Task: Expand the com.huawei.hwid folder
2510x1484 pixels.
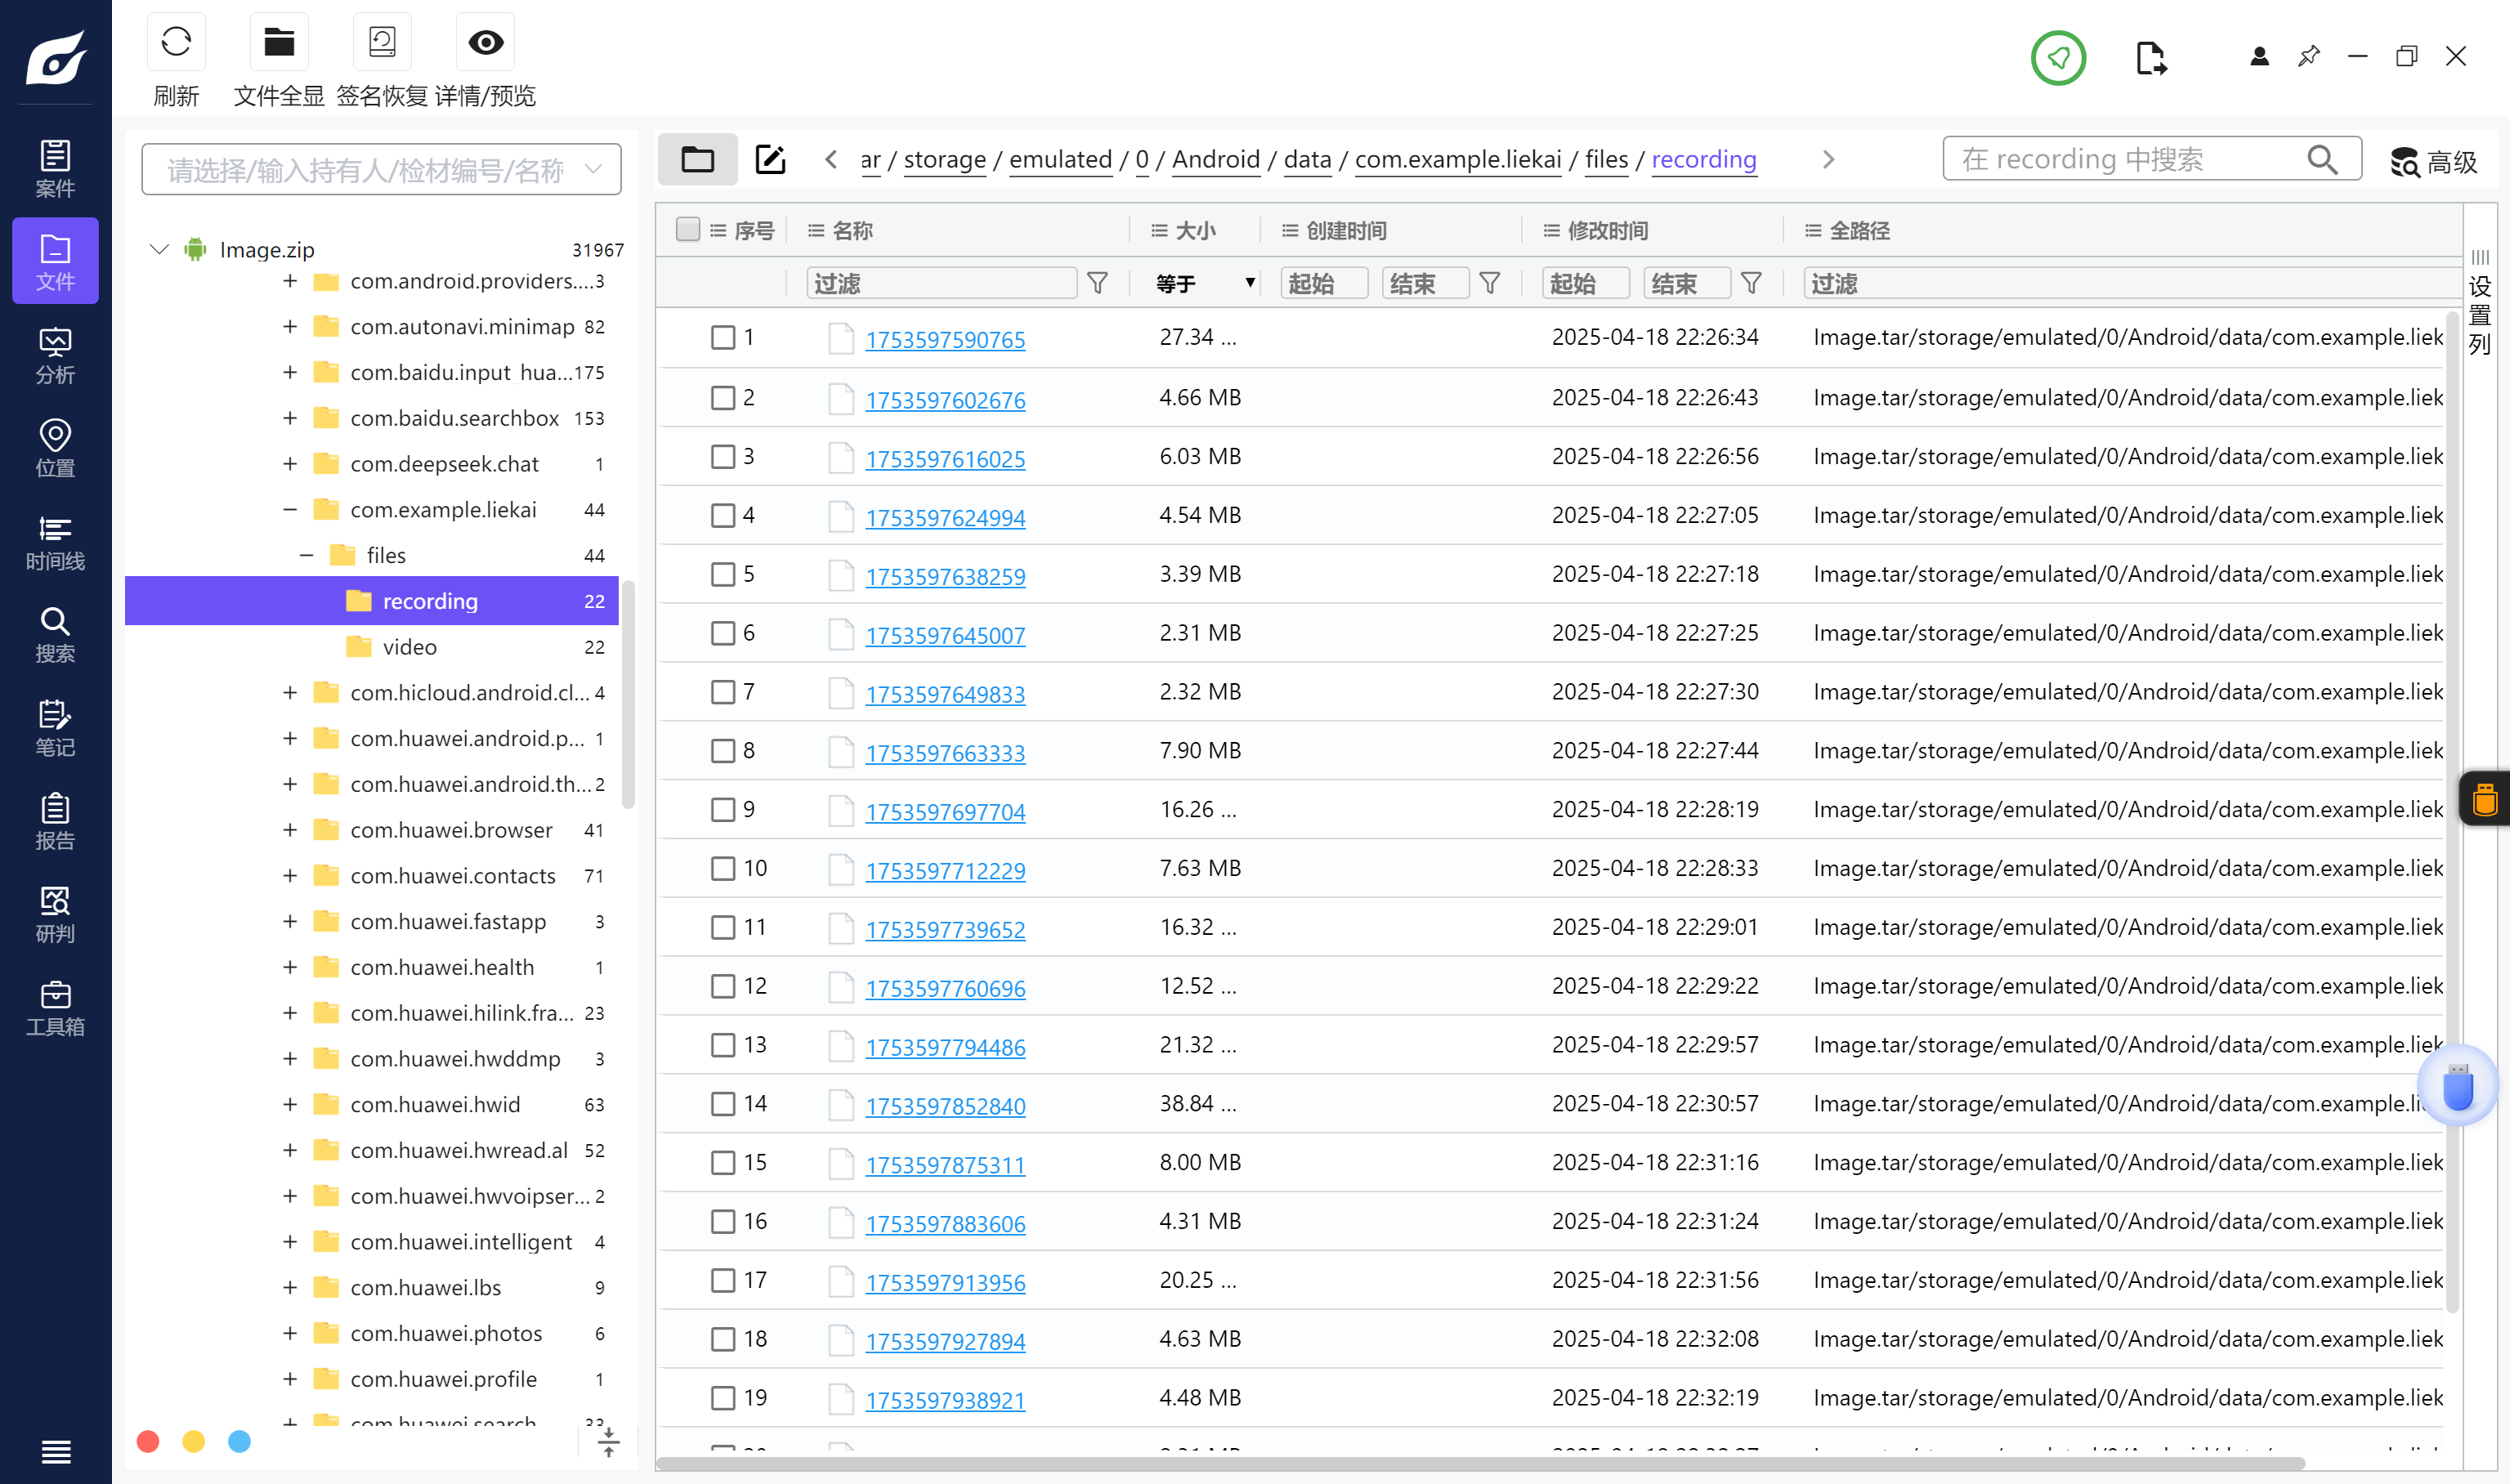Action: coord(290,1105)
